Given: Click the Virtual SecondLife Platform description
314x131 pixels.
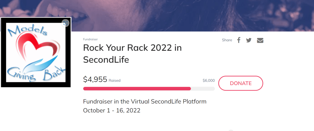Looking at the screenshot, I should coord(145,101).
